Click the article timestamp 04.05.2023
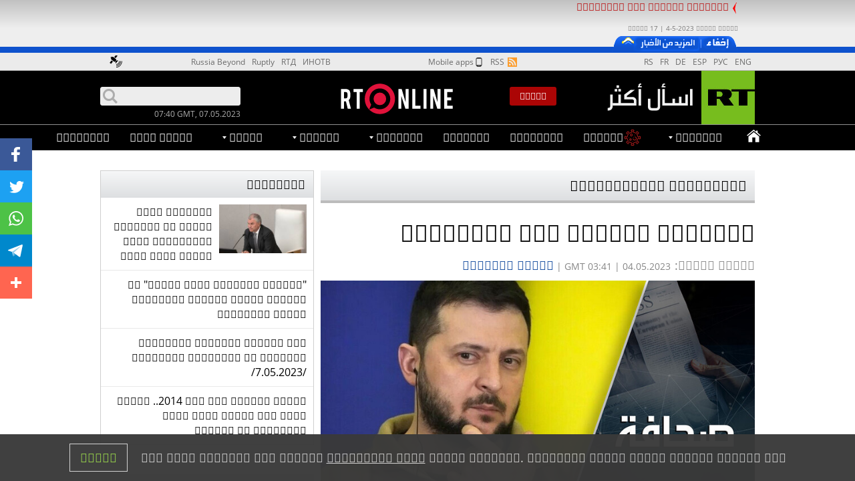 [646, 266]
